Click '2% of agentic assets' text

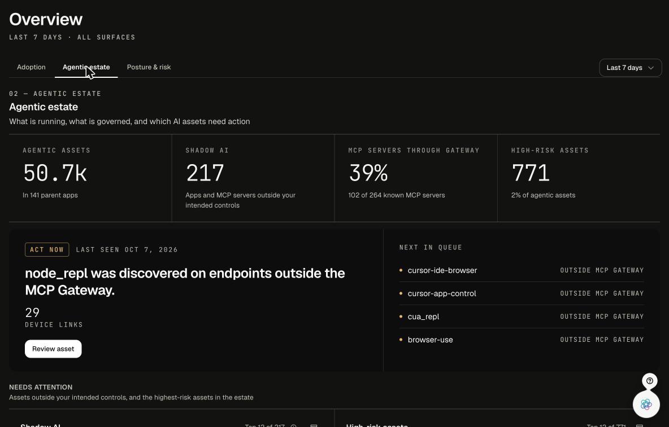543,195
